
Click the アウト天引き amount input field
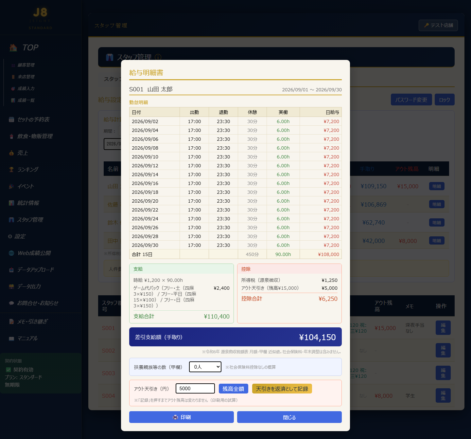pyautogui.click(x=195, y=389)
